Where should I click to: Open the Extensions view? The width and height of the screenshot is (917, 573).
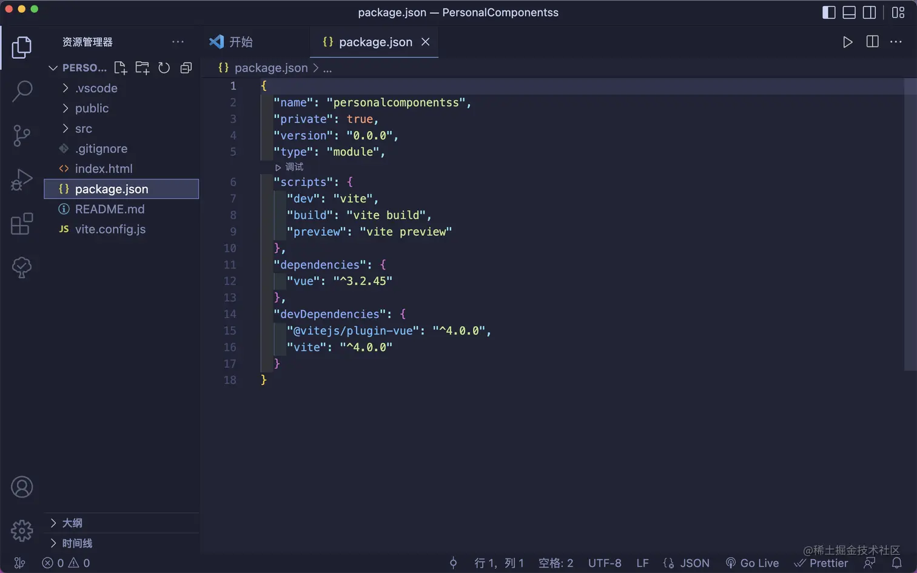pos(22,224)
